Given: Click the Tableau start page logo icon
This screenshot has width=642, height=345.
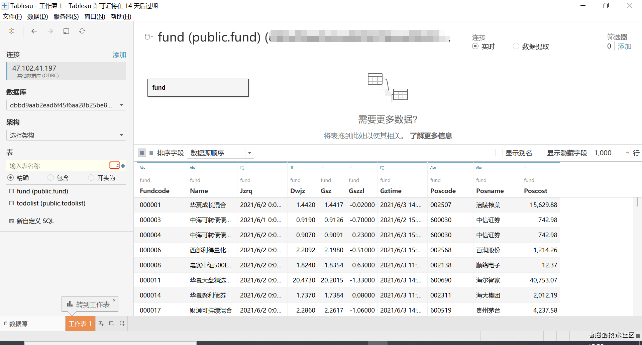Looking at the screenshot, I should tap(12, 31).
